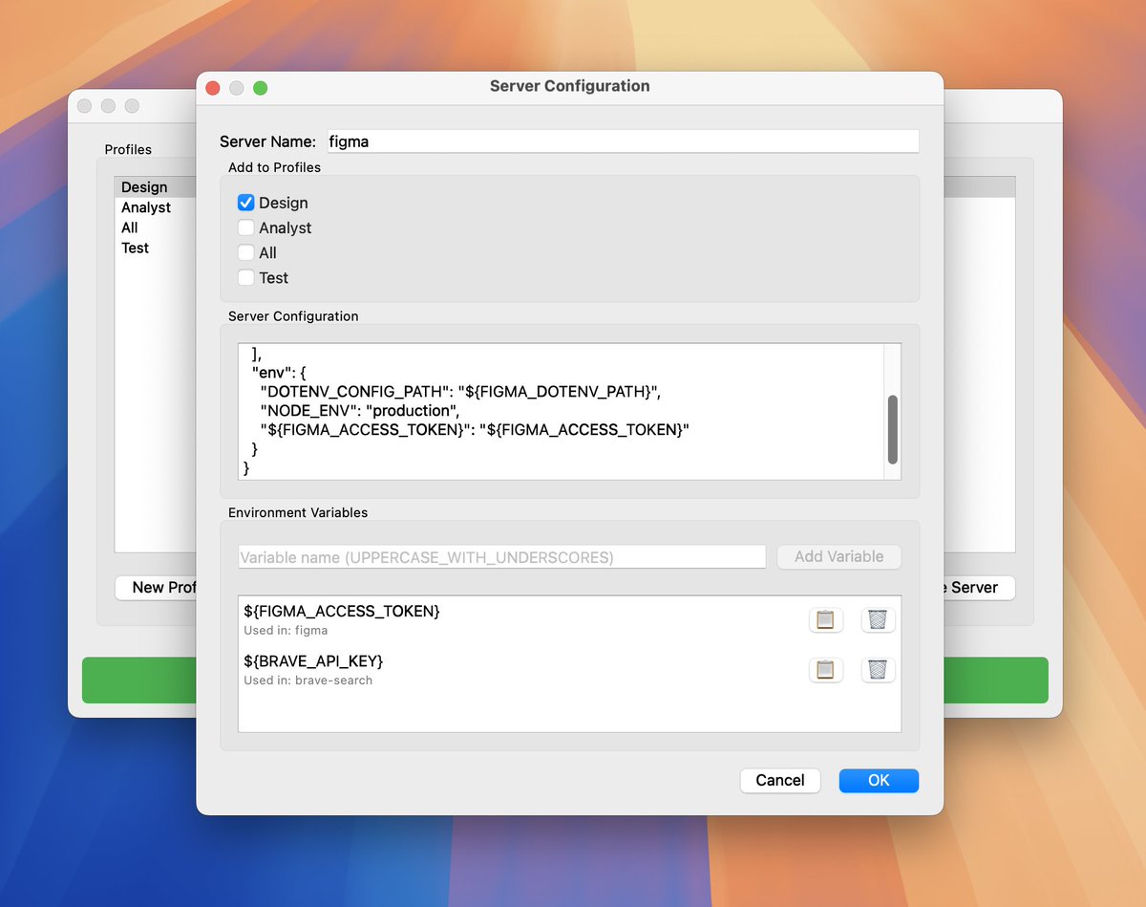Click into the Variable name input field
1146x907 pixels.
point(501,556)
